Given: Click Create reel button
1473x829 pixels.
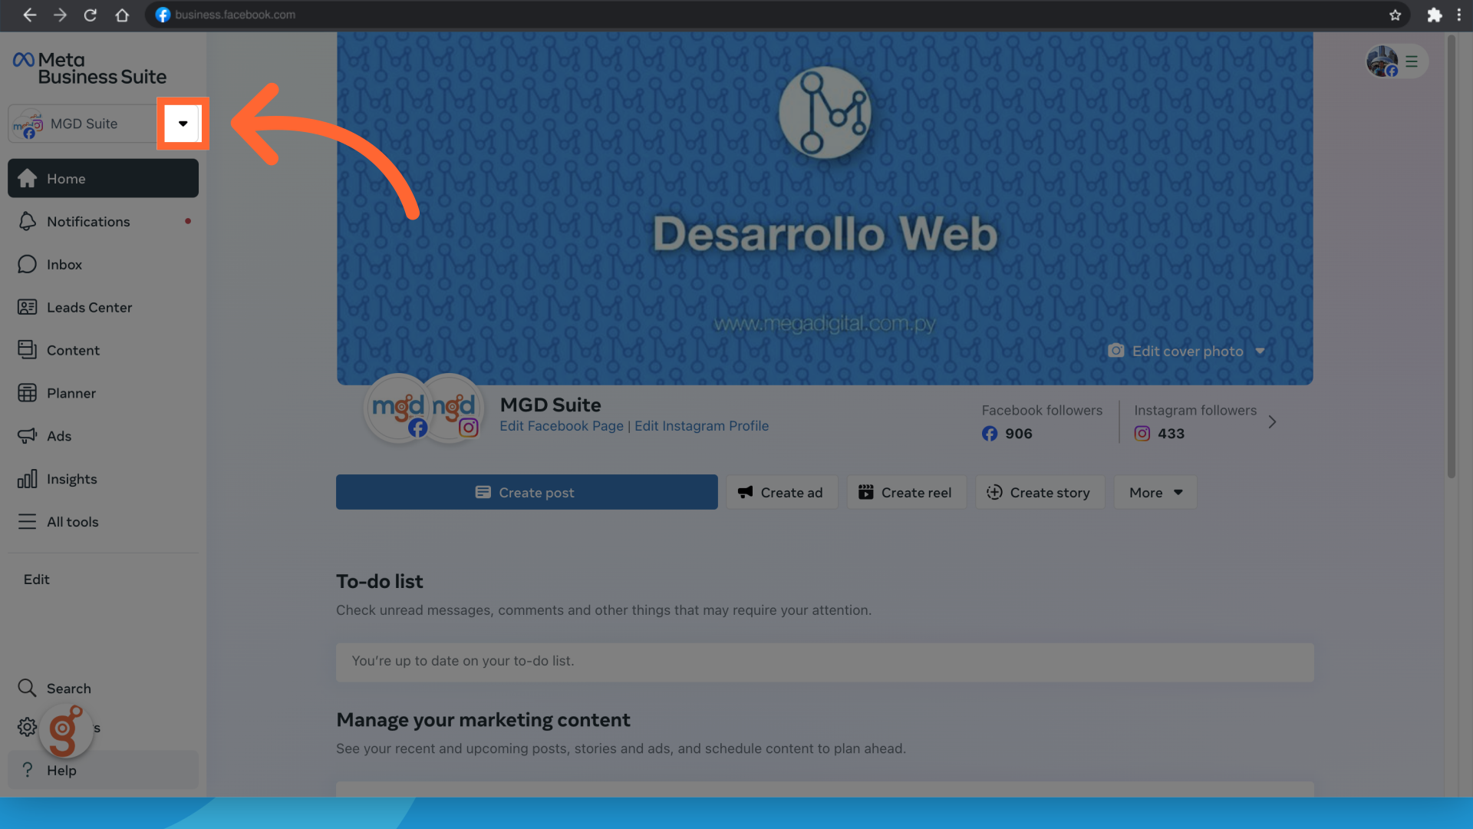Looking at the screenshot, I should point(906,493).
